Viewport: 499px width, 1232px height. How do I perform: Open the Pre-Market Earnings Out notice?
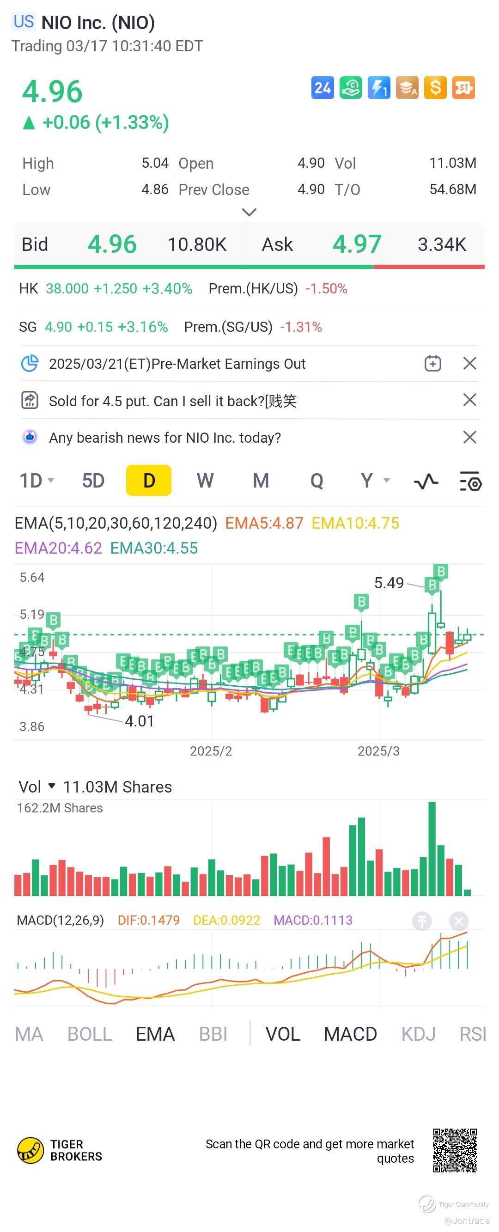click(x=177, y=364)
